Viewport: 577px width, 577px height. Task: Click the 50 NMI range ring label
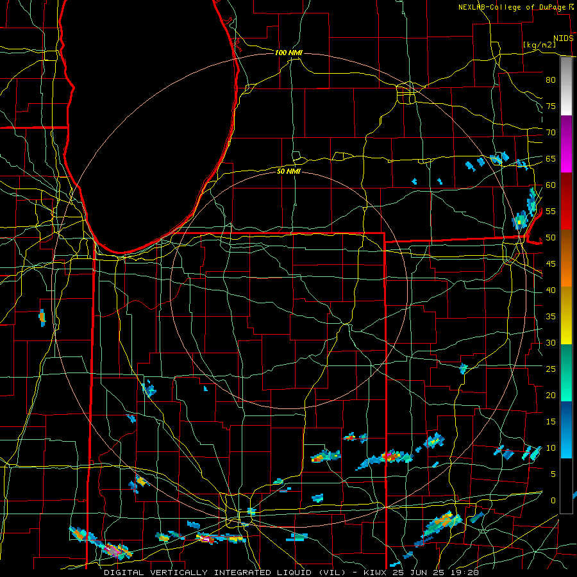pos(288,171)
